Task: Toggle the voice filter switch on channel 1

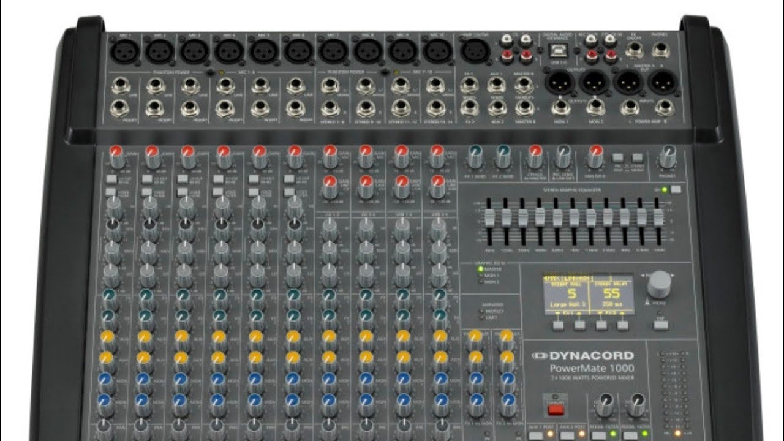Action: (110, 192)
